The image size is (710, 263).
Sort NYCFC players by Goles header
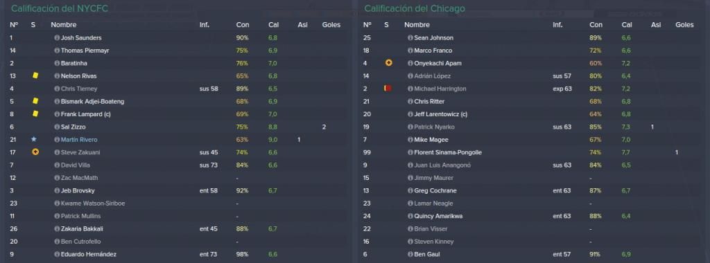[331, 25]
